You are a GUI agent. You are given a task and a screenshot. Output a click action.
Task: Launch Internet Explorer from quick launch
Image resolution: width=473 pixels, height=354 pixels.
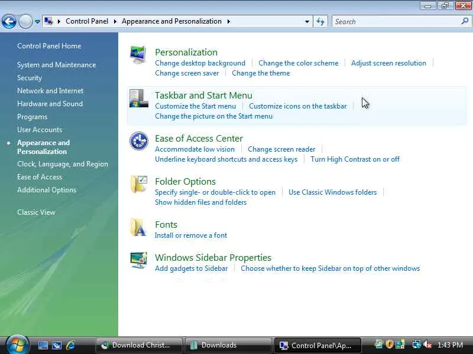click(70, 345)
